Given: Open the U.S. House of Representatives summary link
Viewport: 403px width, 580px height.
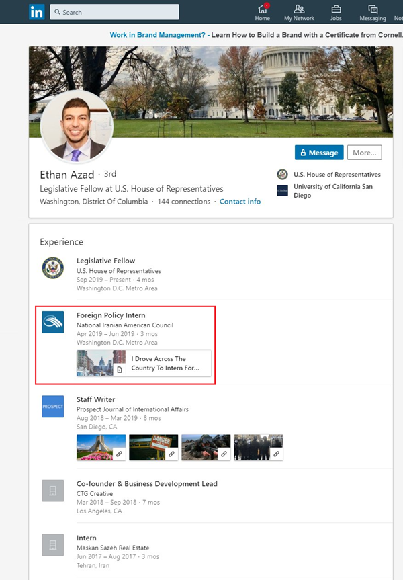Looking at the screenshot, I should click(337, 174).
